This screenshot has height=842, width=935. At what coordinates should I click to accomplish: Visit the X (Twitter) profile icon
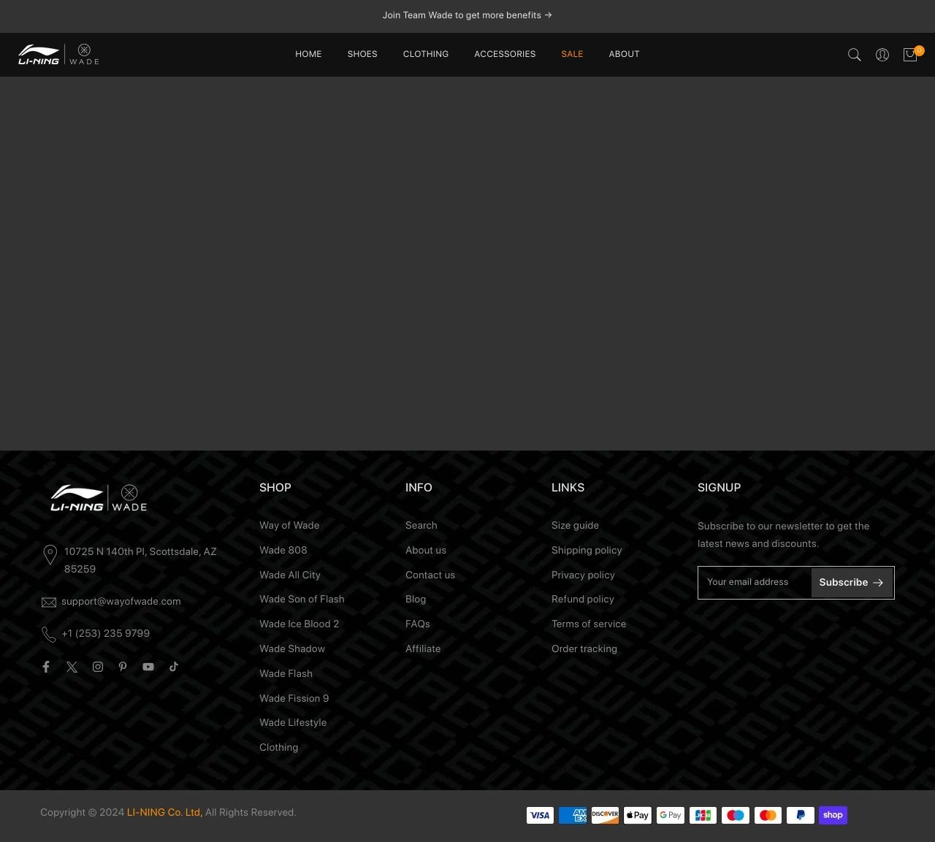tap(72, 667)
